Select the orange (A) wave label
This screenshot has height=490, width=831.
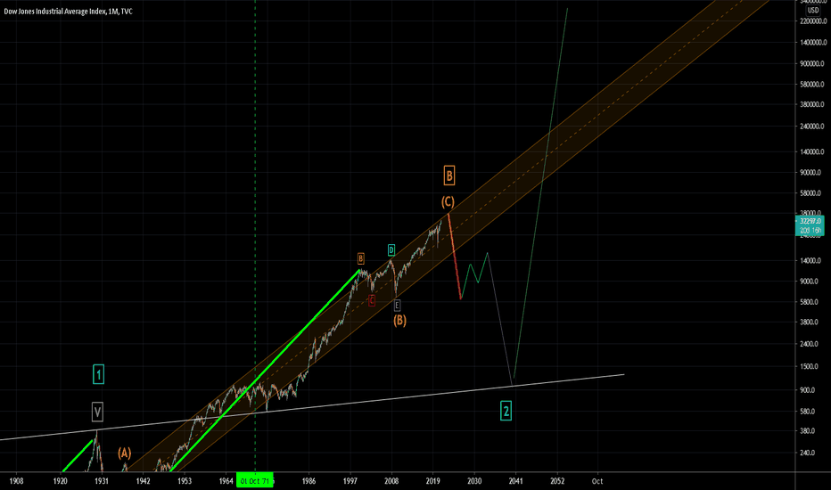tap(125, 453)
